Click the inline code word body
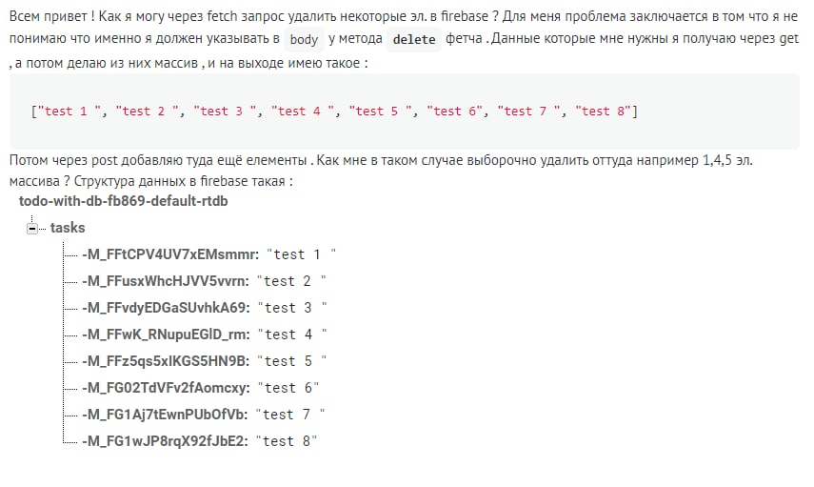814x487 pixels. point(304,39)
